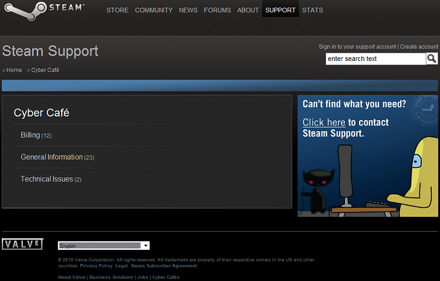The width and height of the screenshot is (440, 281).
Task: Expand the English language dropdown
Action: click(103, 245)
